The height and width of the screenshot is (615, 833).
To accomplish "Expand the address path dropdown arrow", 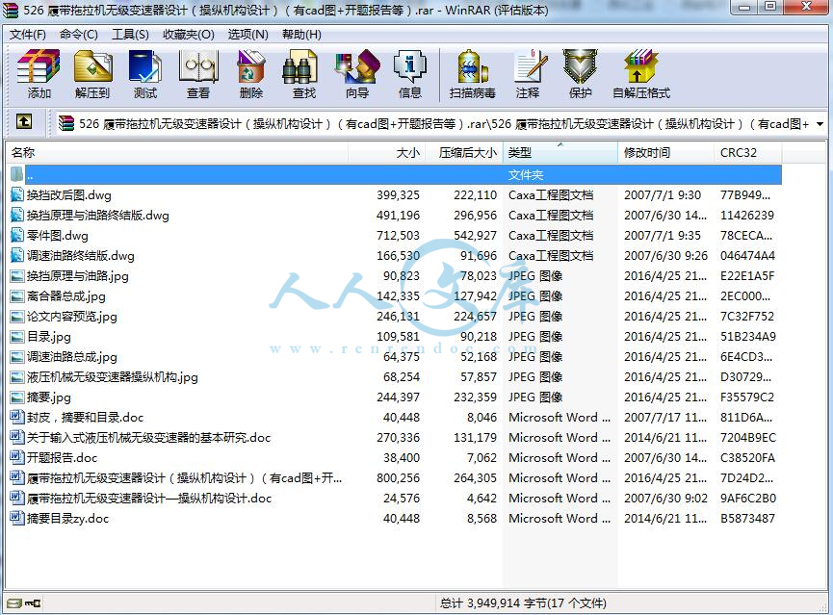I will 820,124.
